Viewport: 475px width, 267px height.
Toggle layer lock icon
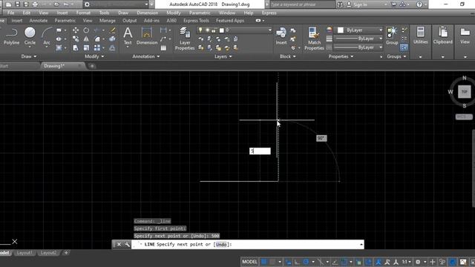[214, 30]
